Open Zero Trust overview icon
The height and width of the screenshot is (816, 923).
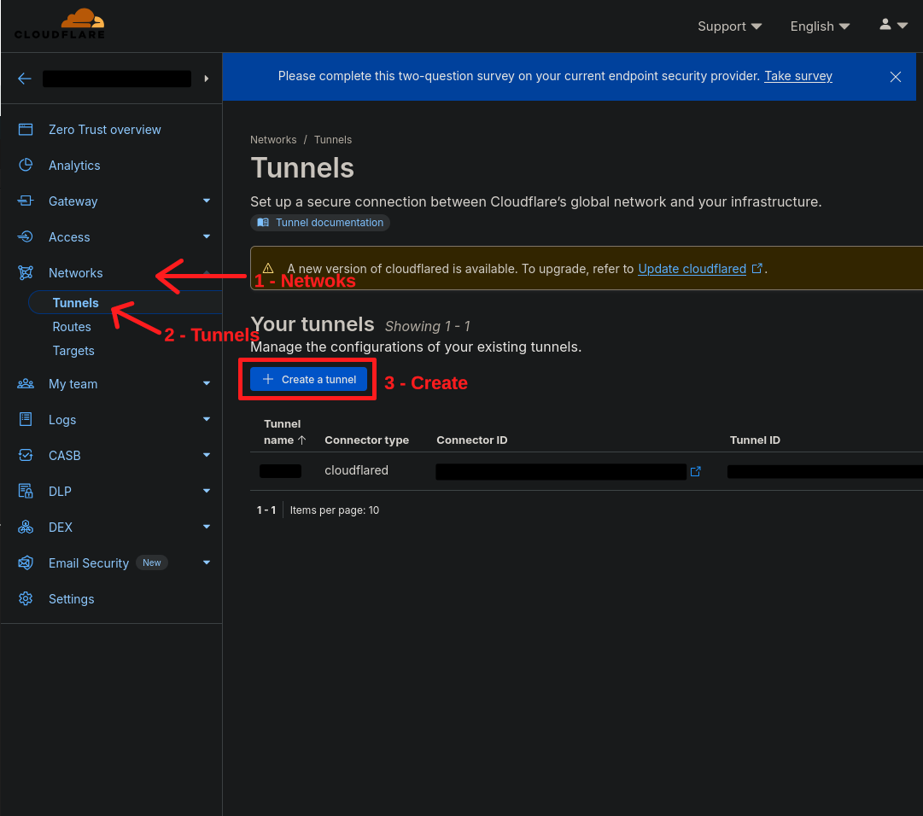point(26,130)
